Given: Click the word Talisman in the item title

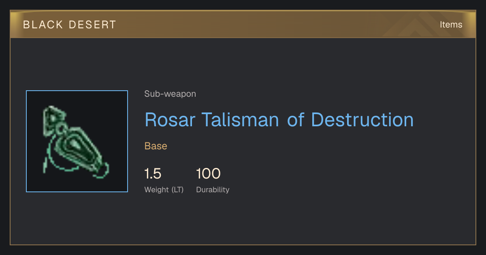Looking at the screenshot, I should [241, 120].
